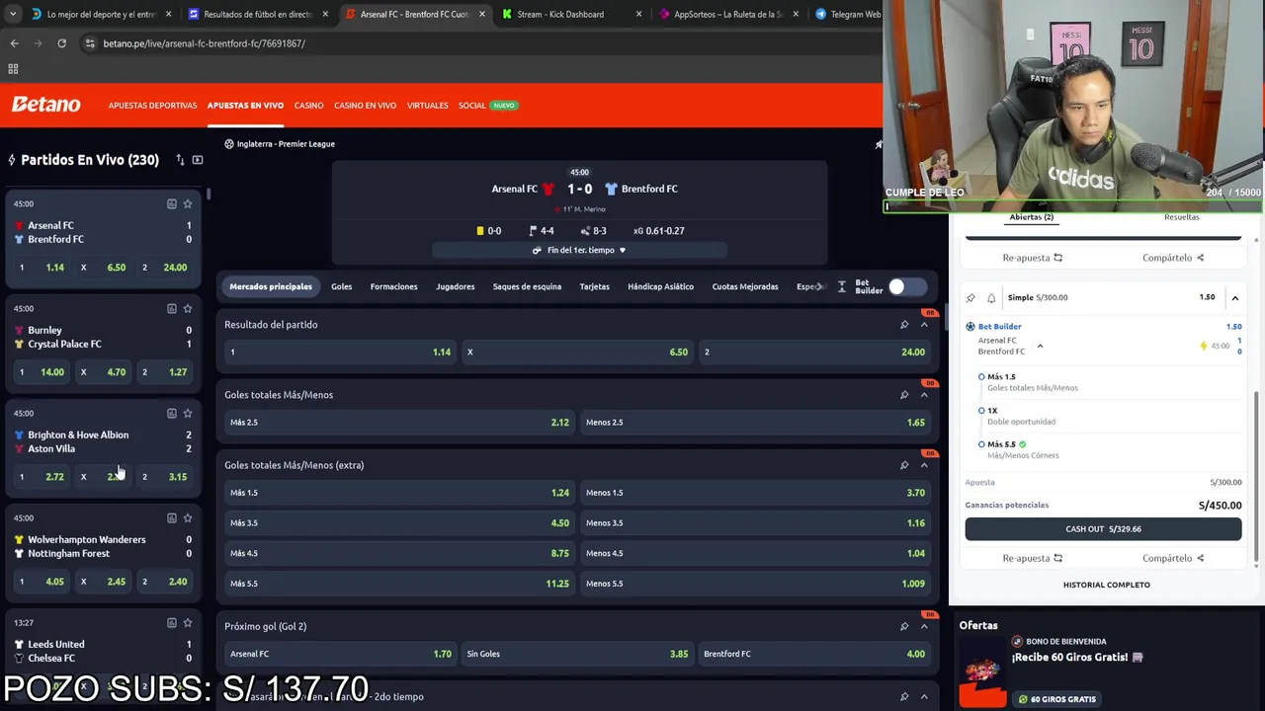The width and height of the screenshot is (1265, 711).
Task: Open Casino En Vivo menu item
Action: pos(365,105)
